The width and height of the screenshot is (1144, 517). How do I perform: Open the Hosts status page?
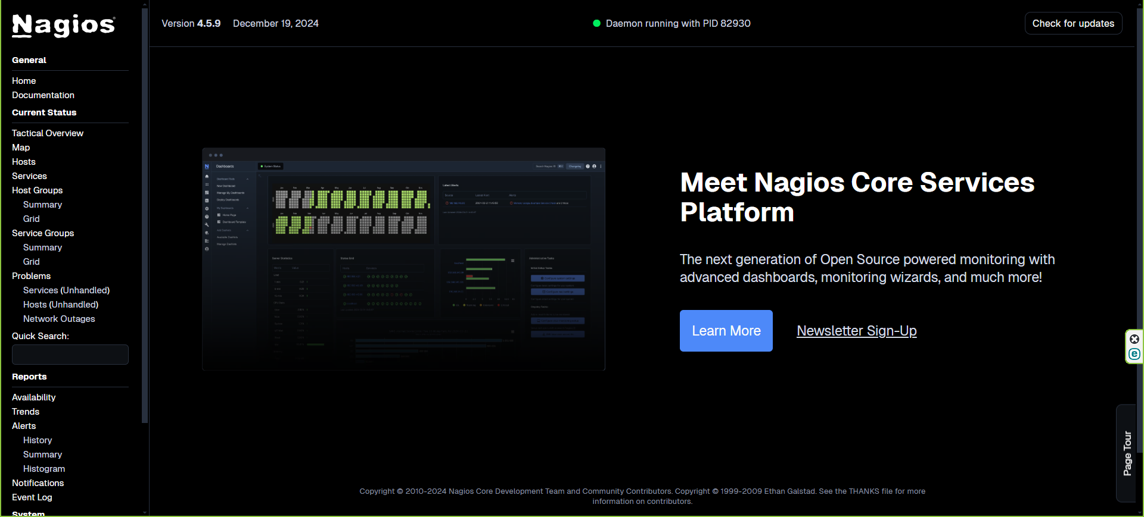[x=24, y=162]
